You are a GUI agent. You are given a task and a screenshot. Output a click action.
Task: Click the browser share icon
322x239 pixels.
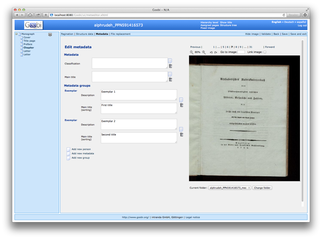click(38, 15)
